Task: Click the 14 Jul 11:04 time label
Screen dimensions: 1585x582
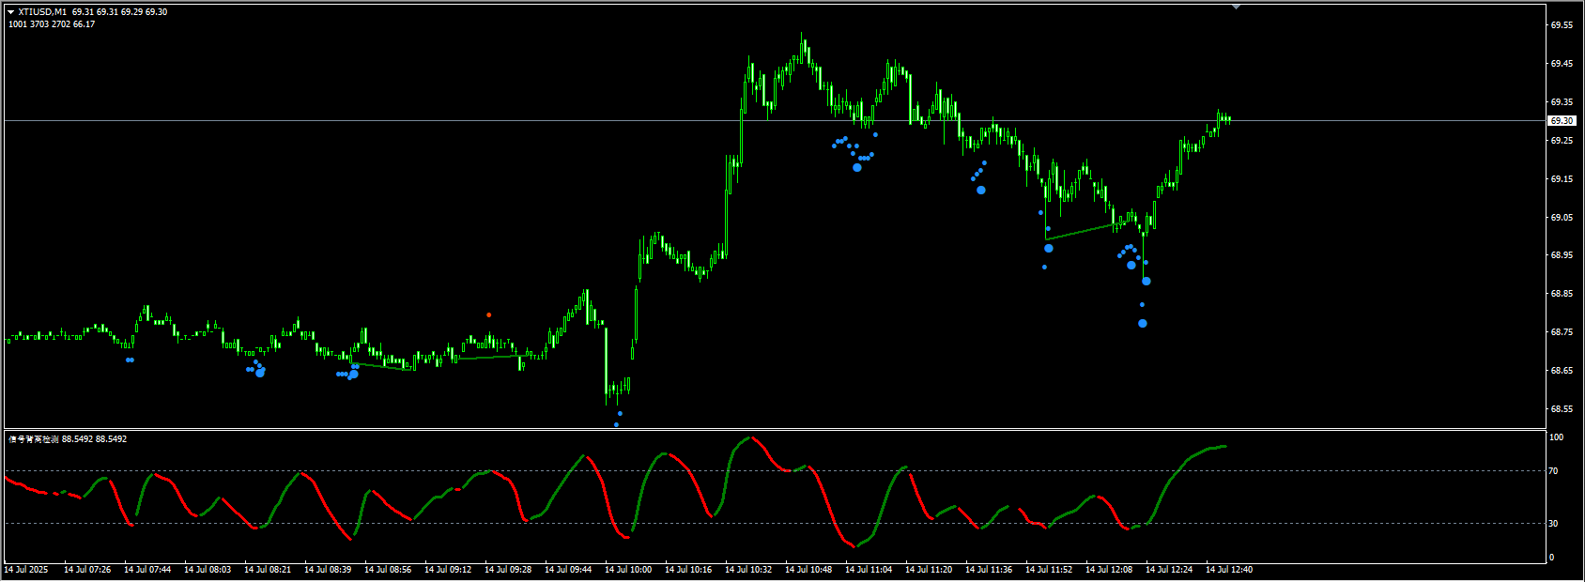Action: 869,570
